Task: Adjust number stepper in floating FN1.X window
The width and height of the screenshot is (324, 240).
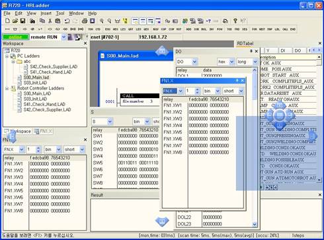Action: (x=197, y=91)
